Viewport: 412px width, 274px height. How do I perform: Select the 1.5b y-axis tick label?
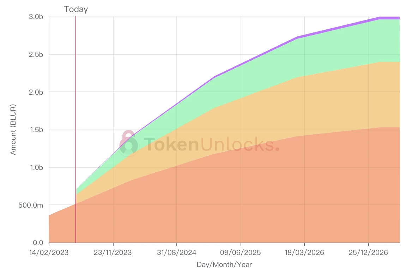pos(36,130)
